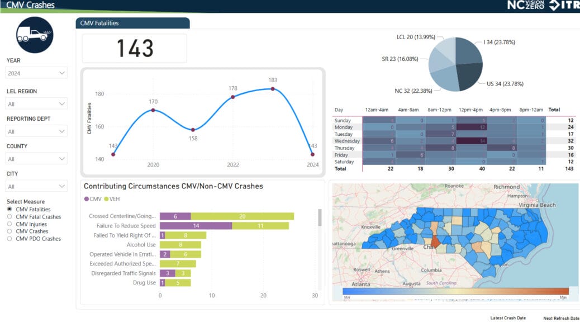
Task: Click the Total column header in table
Action: pos(554,110)
